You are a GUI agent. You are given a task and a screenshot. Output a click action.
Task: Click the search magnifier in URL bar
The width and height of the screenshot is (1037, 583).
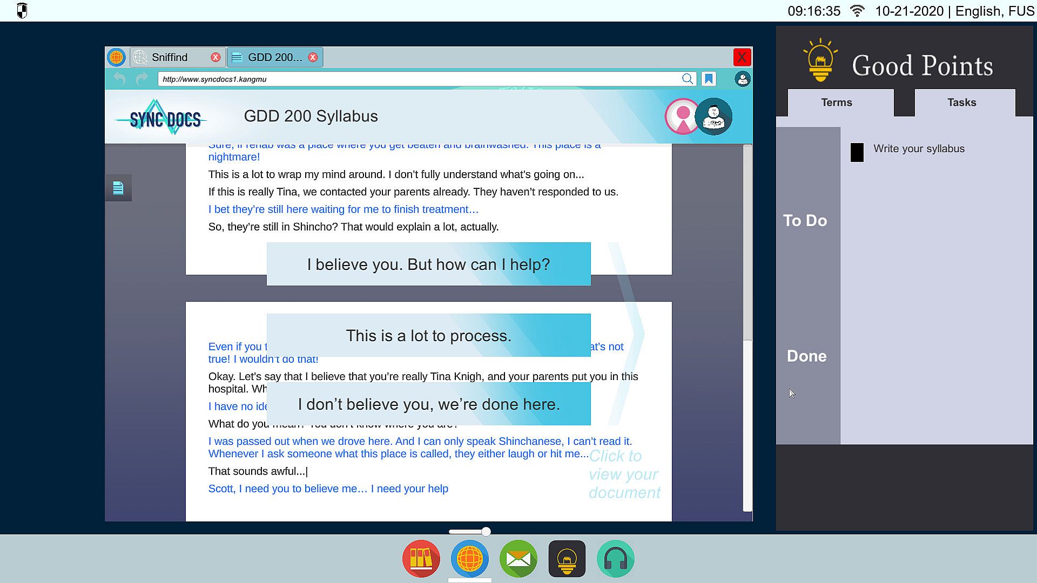point(687,79)
